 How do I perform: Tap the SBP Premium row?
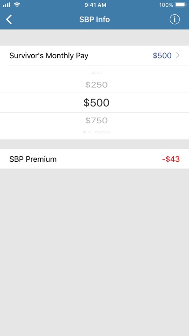point(94,159)
